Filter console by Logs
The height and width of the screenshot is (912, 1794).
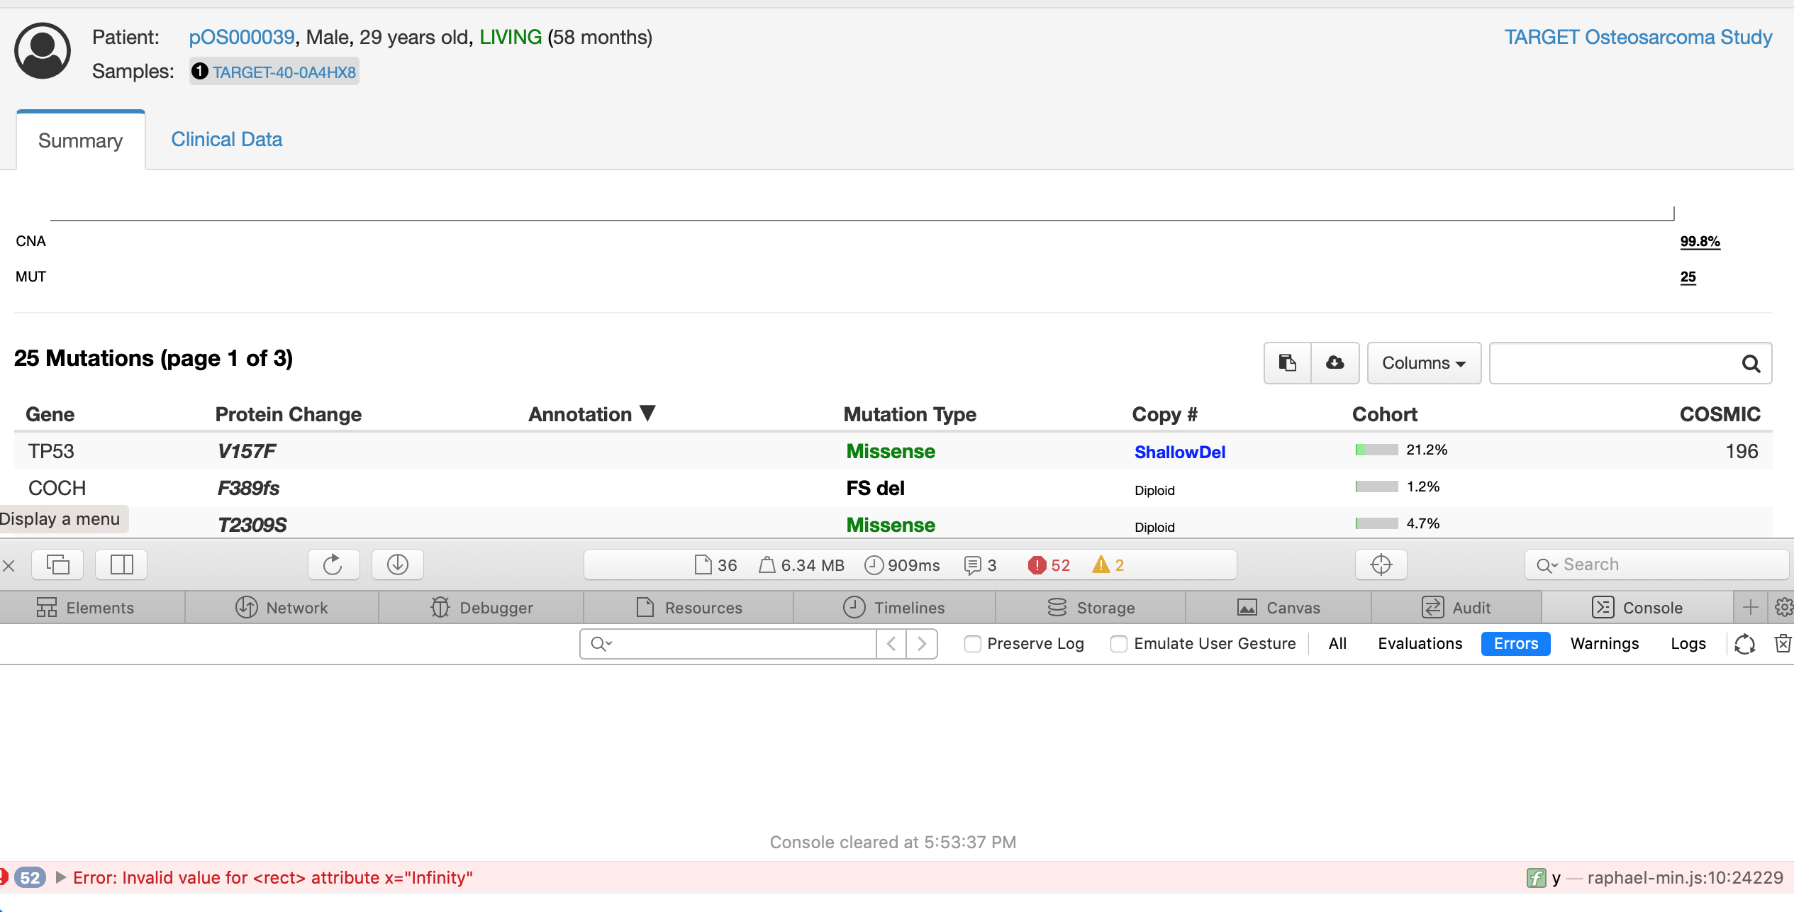coord(1688,643)
